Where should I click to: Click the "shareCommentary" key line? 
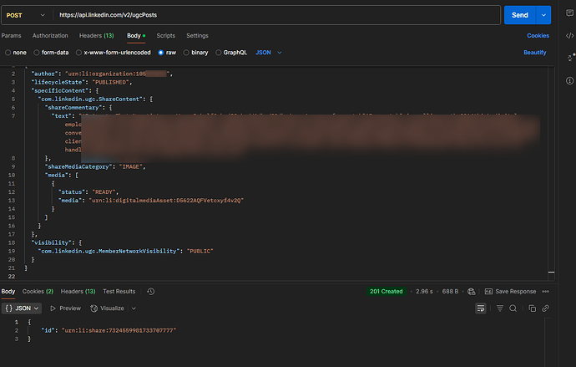(78, 107)
